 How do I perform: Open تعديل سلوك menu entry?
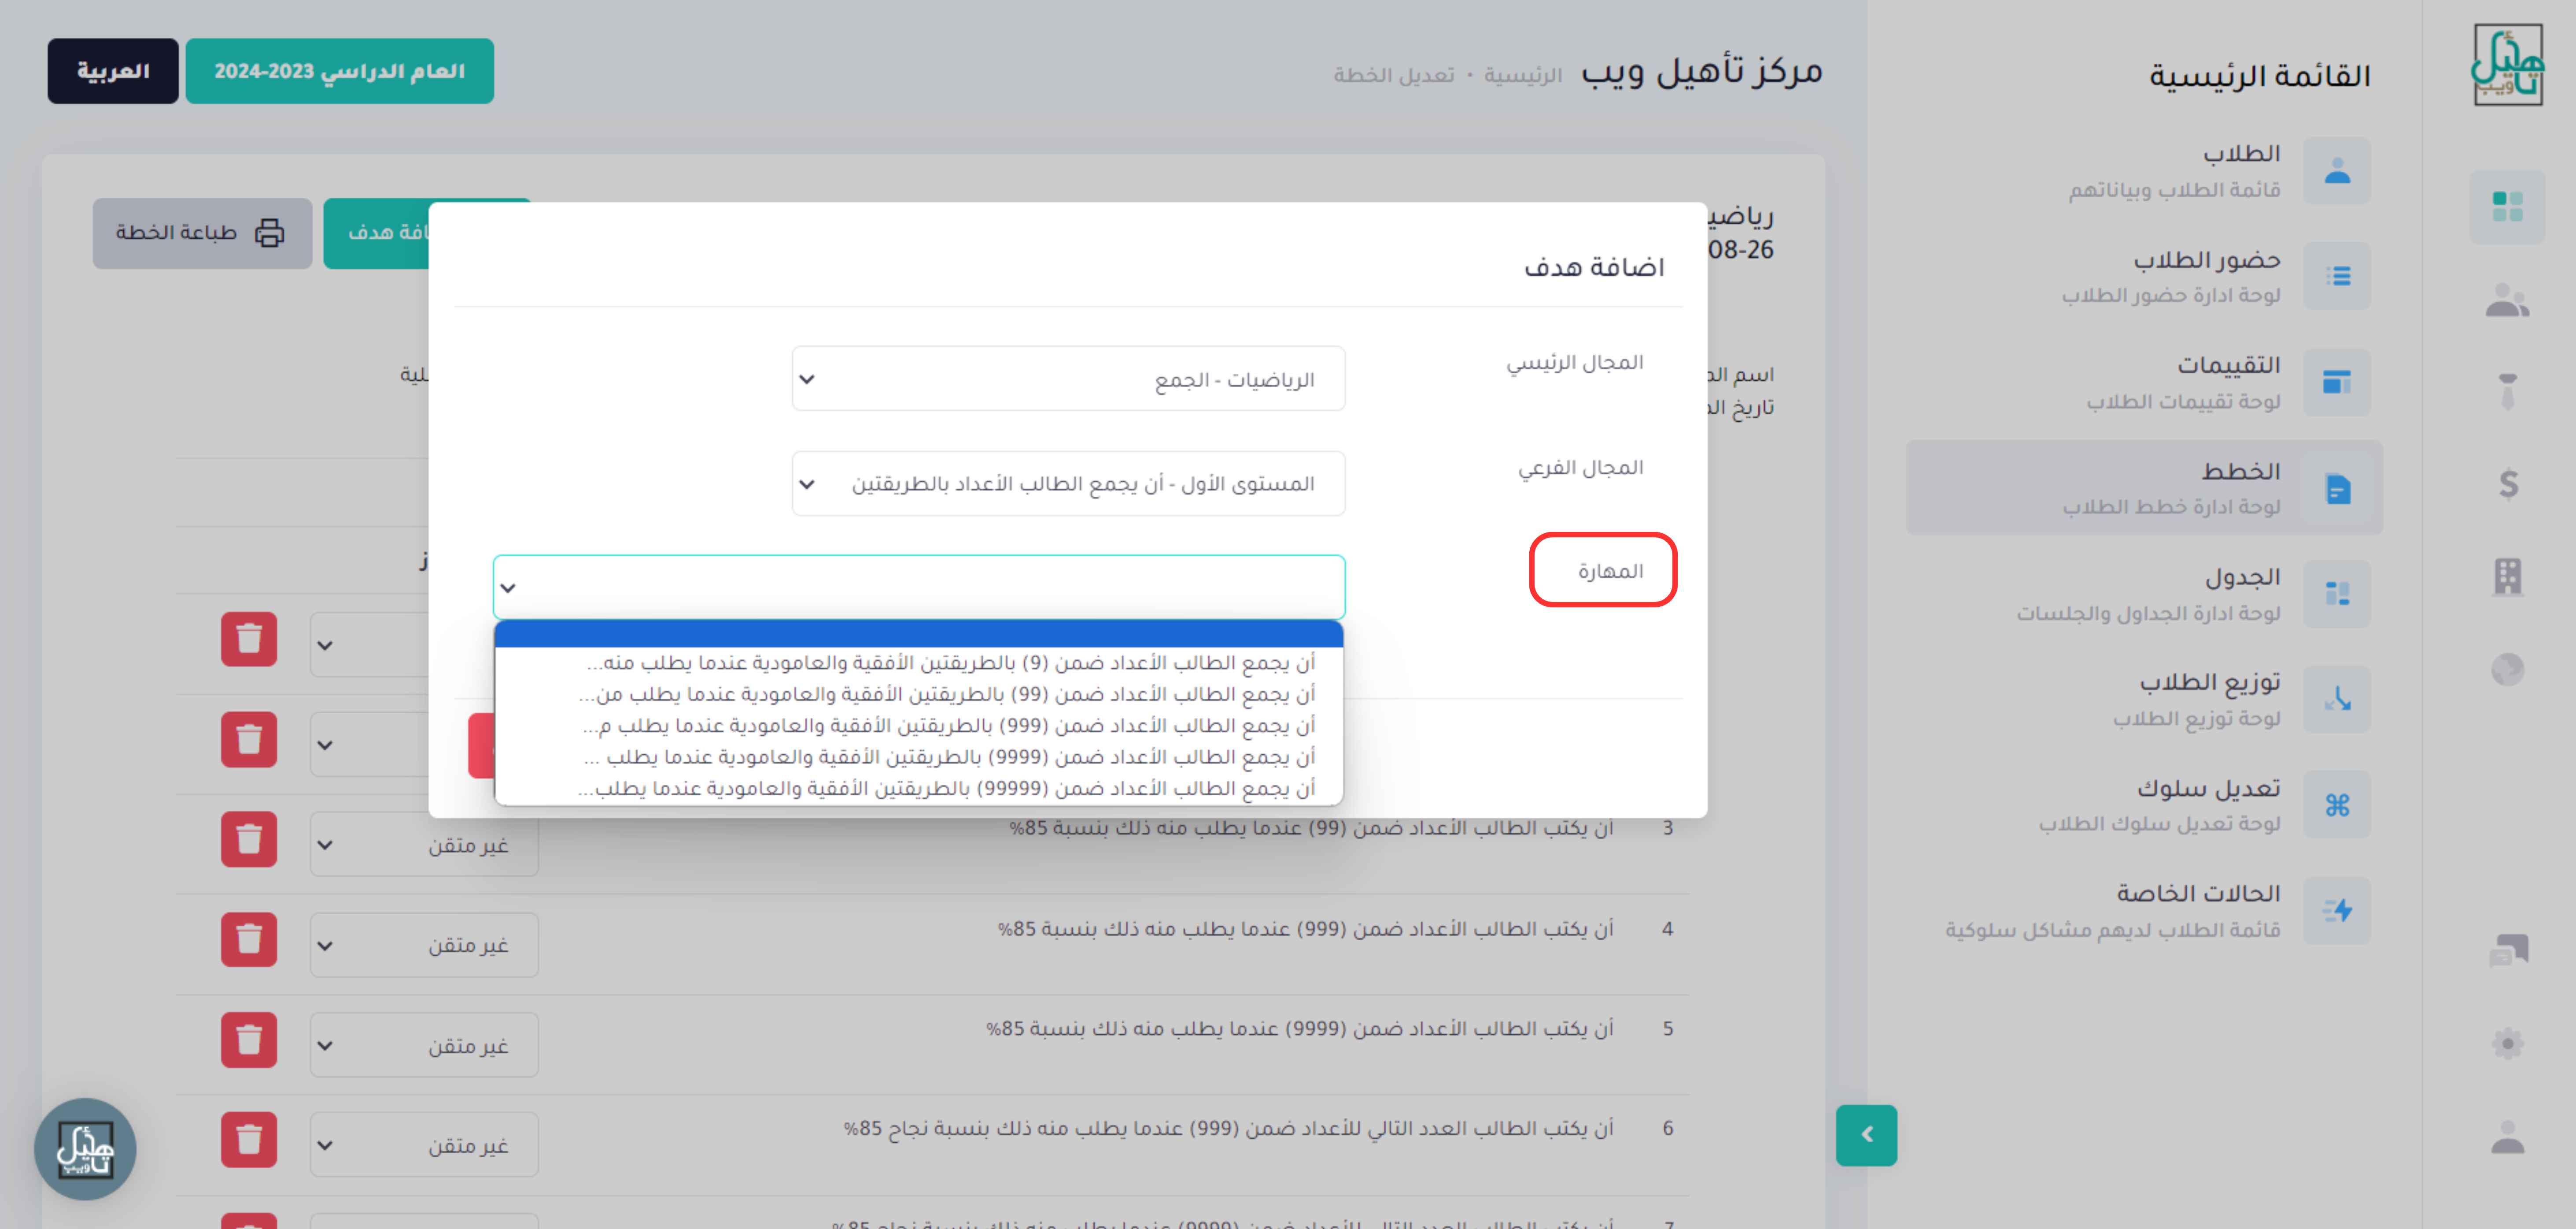(2145, 805)
